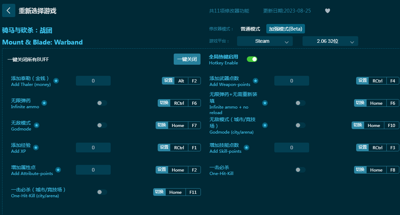
Task: Click 切换 button for Godmode (city/arena)
Action: [358, 125]
